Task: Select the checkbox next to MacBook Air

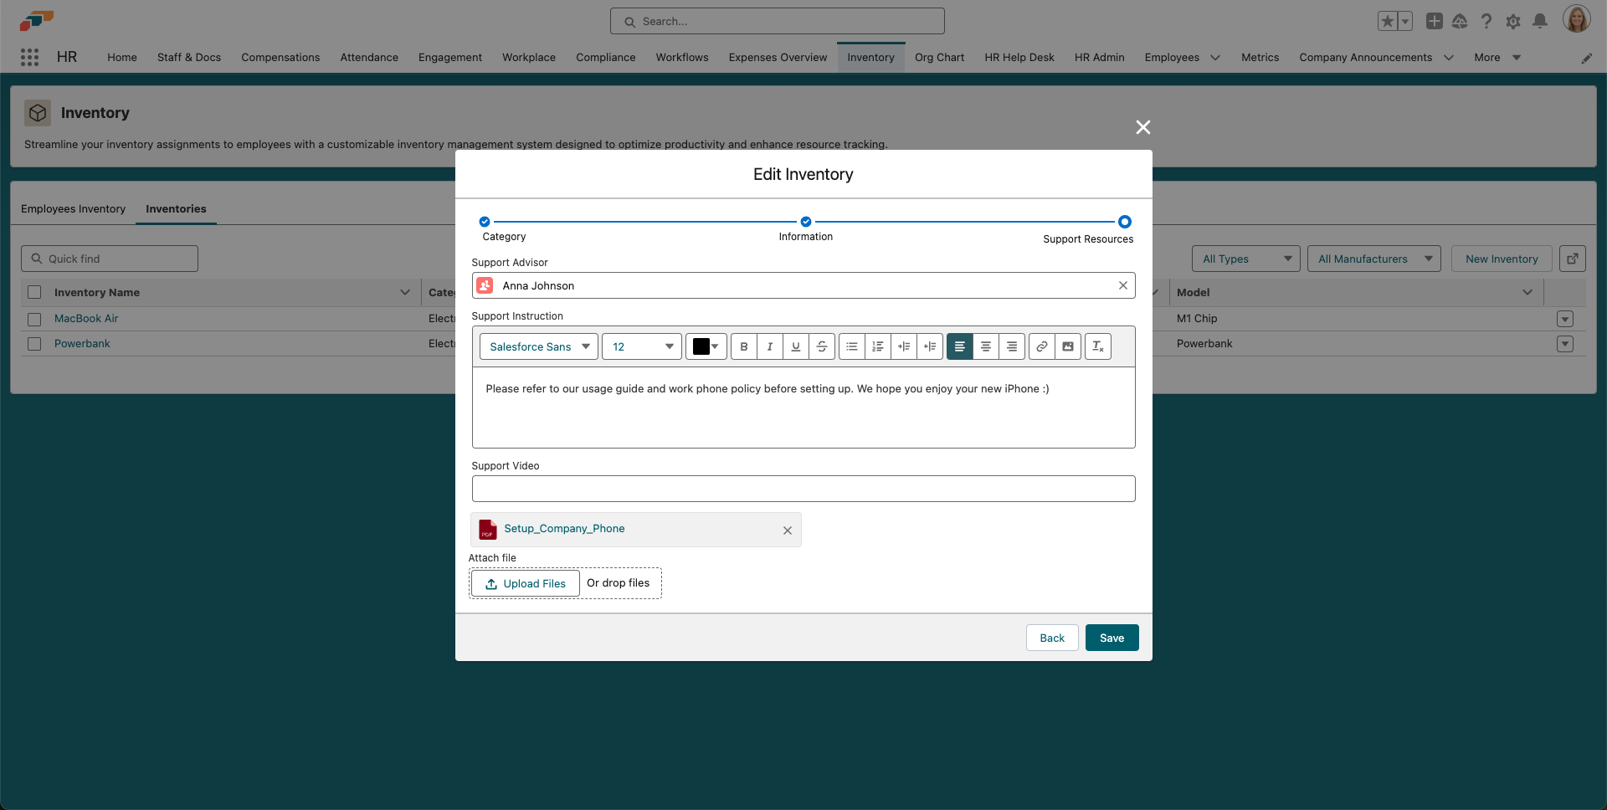Action: point(34,319)
